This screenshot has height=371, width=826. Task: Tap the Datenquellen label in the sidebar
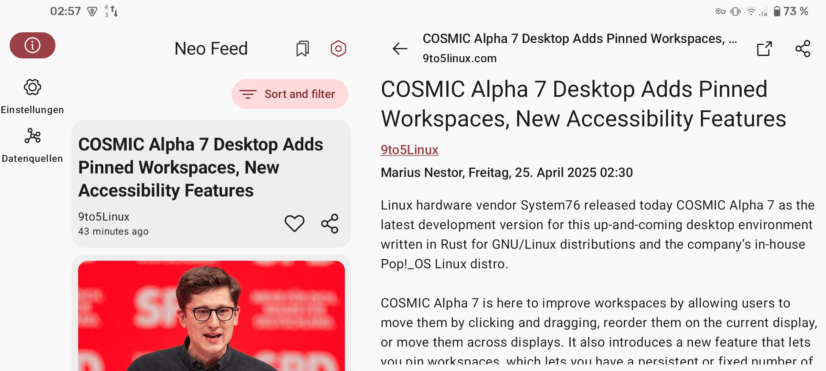click(x=32, y=159)
